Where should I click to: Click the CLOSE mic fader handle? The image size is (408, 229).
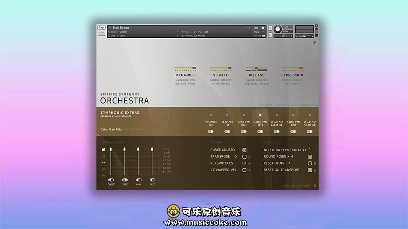pyautogui.click(x=111, y=149)
